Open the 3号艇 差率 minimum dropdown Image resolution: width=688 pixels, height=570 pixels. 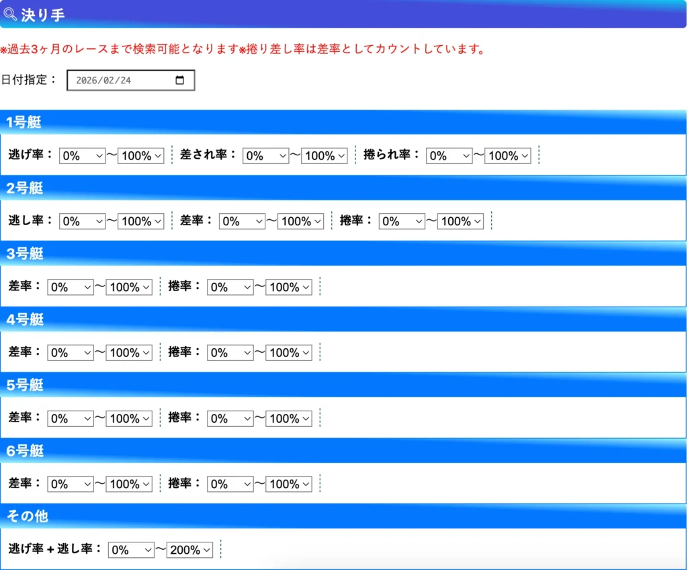(70, 286)
